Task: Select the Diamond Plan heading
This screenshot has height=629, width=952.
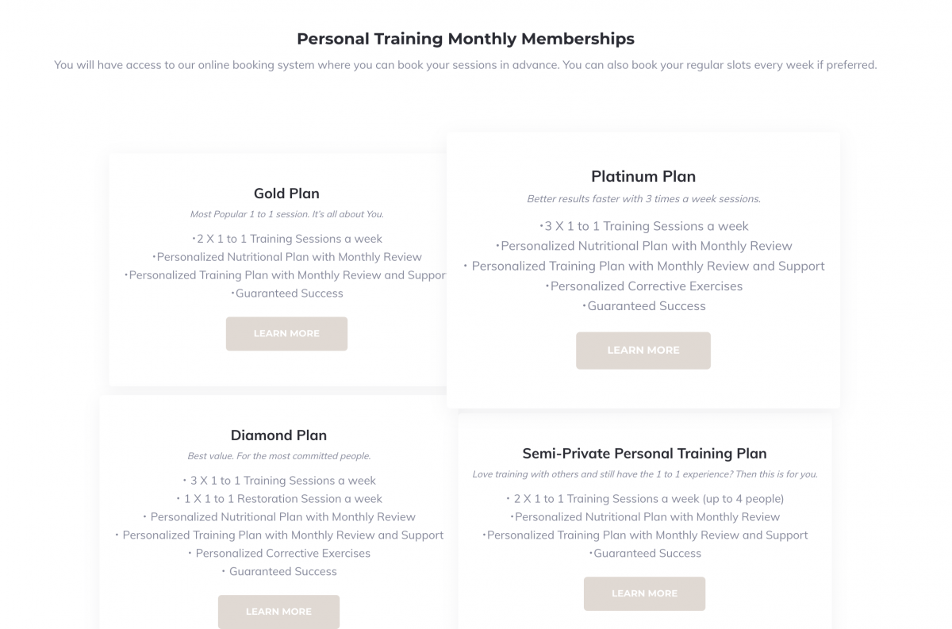Action: 278,435
